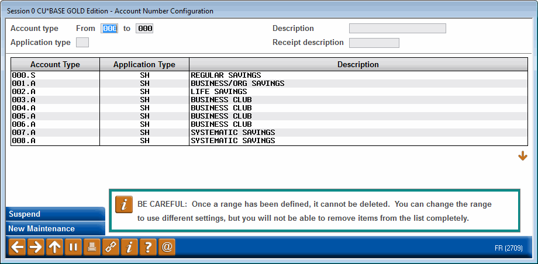Click SYSTEMATIC SAVINGS in the 008.A row

pos(233,141)
